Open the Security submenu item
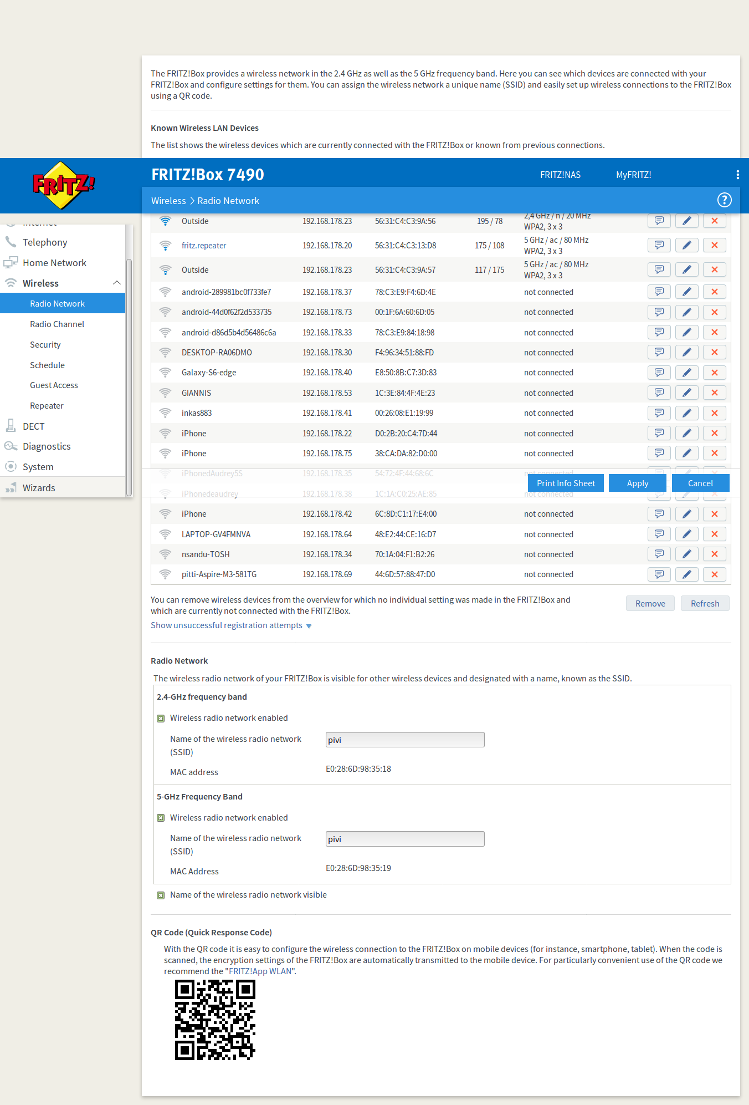This screenshot has width=749, height=1105. point(45,345)
